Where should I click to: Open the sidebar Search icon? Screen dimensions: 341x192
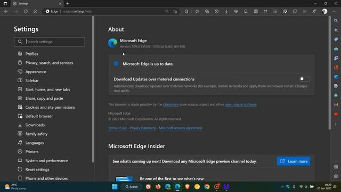point(336,21)
